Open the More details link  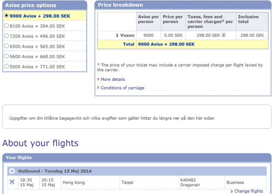click(x=113, y=79)
